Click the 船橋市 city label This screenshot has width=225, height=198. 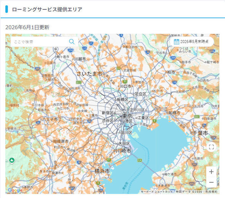coord(174,113)
